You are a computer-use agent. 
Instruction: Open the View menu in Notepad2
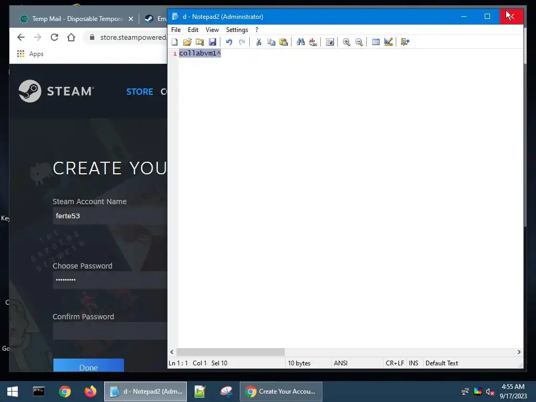(x=212, y=30)
